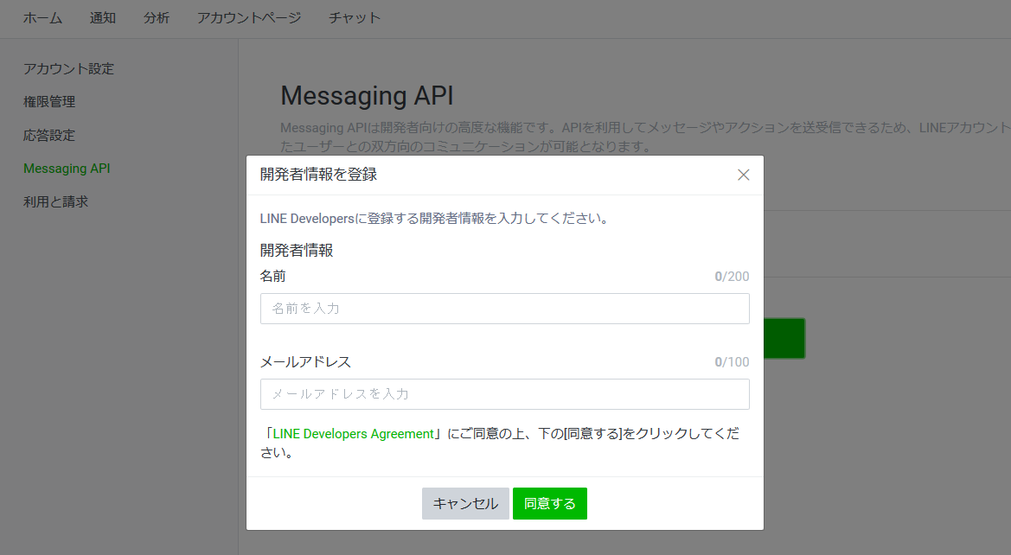Click the 開発者情報 section heading

(297, 250)
